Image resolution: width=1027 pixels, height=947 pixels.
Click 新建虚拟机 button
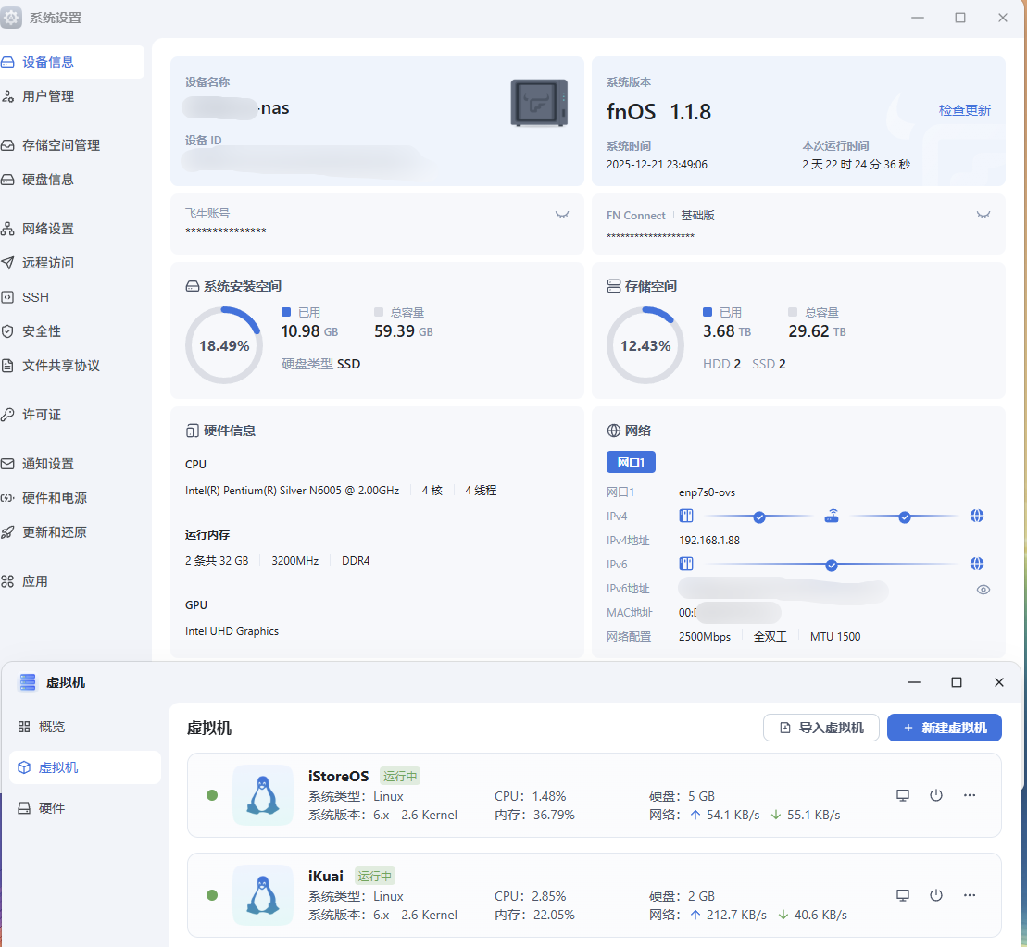944,728
